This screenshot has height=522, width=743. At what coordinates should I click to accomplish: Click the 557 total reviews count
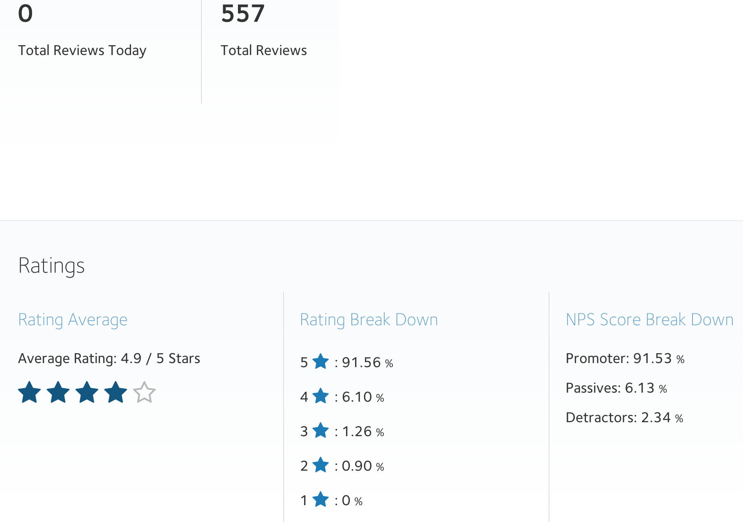[x=243, y=14]
